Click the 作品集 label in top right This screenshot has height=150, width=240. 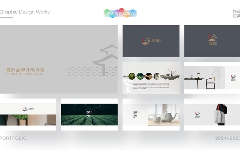click(236, 14)
